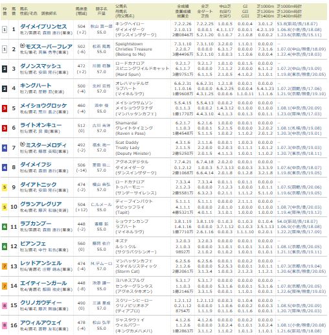329x335 pixels.
Task: Click the グランアレグリア name link
Action: tap(41, 204)
